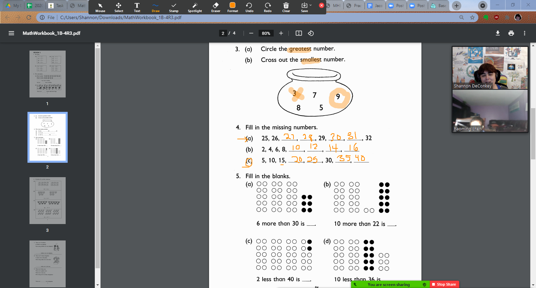This screenshot has height=288, width=536.
Task: Switch to the Task browser tab
Action: 56,6
